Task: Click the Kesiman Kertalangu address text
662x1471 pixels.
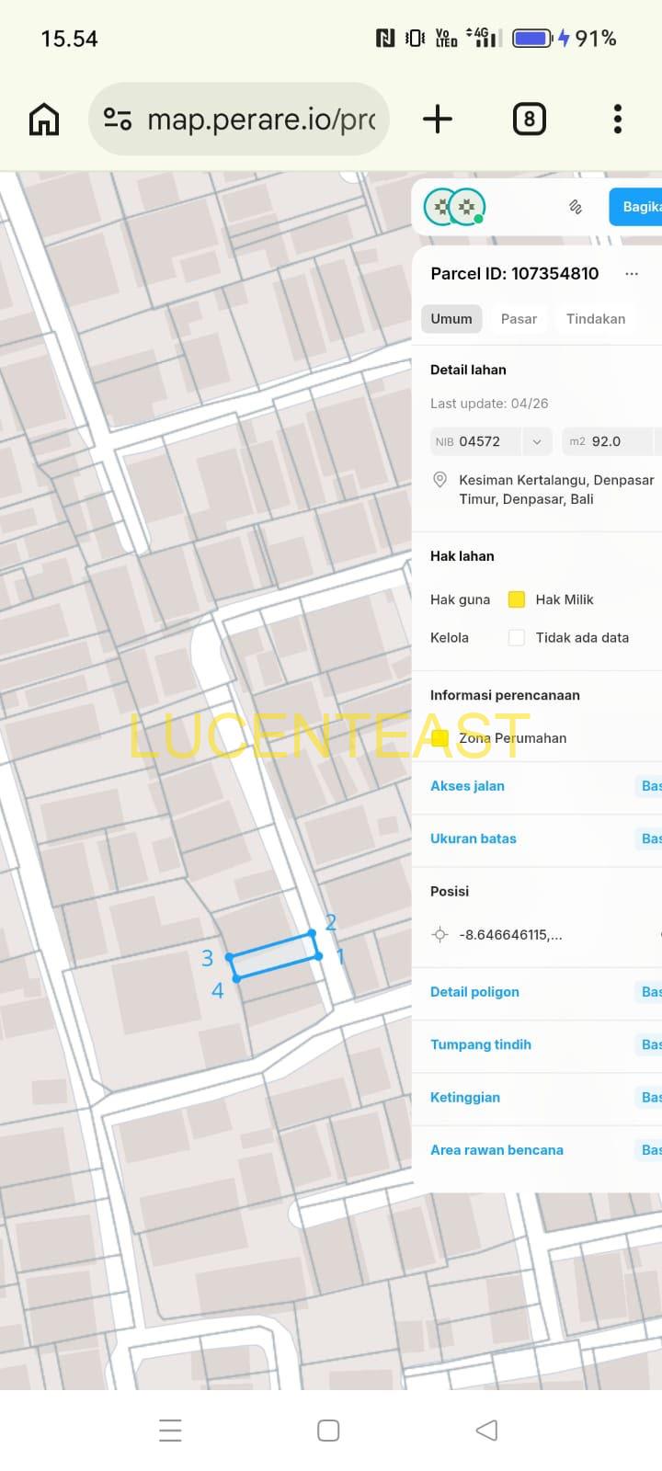Action: [x=556, y=490]
